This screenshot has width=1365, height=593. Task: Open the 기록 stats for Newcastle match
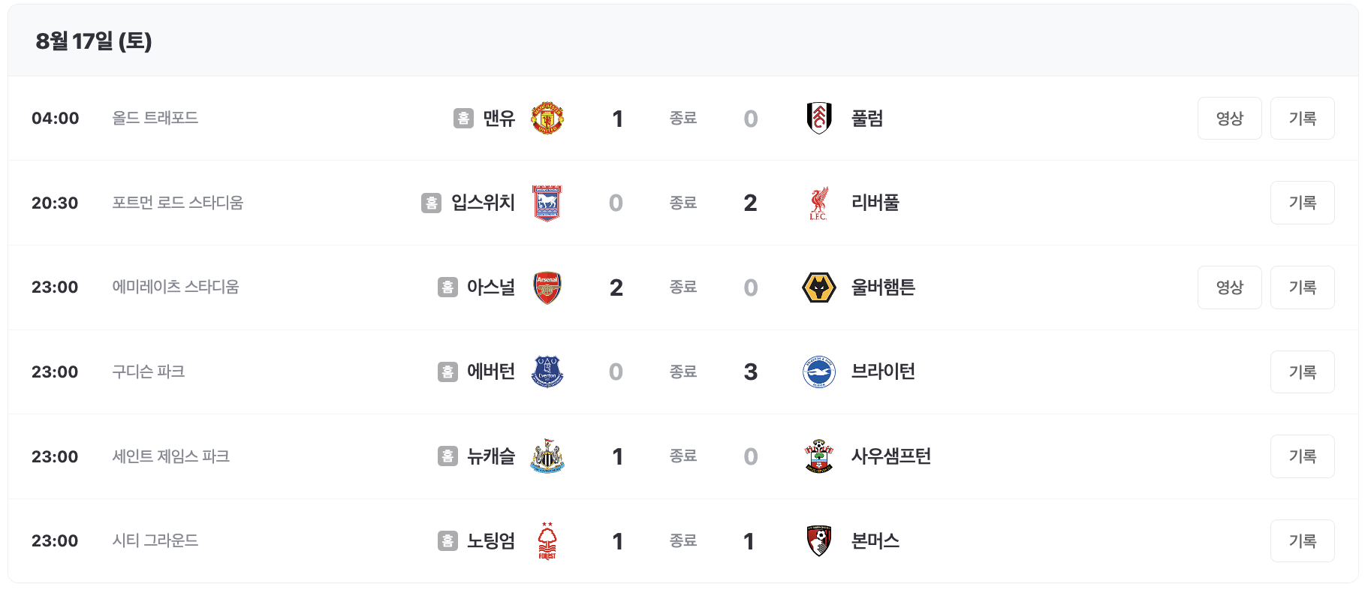pyautogui.click(x=1302, y=456)
